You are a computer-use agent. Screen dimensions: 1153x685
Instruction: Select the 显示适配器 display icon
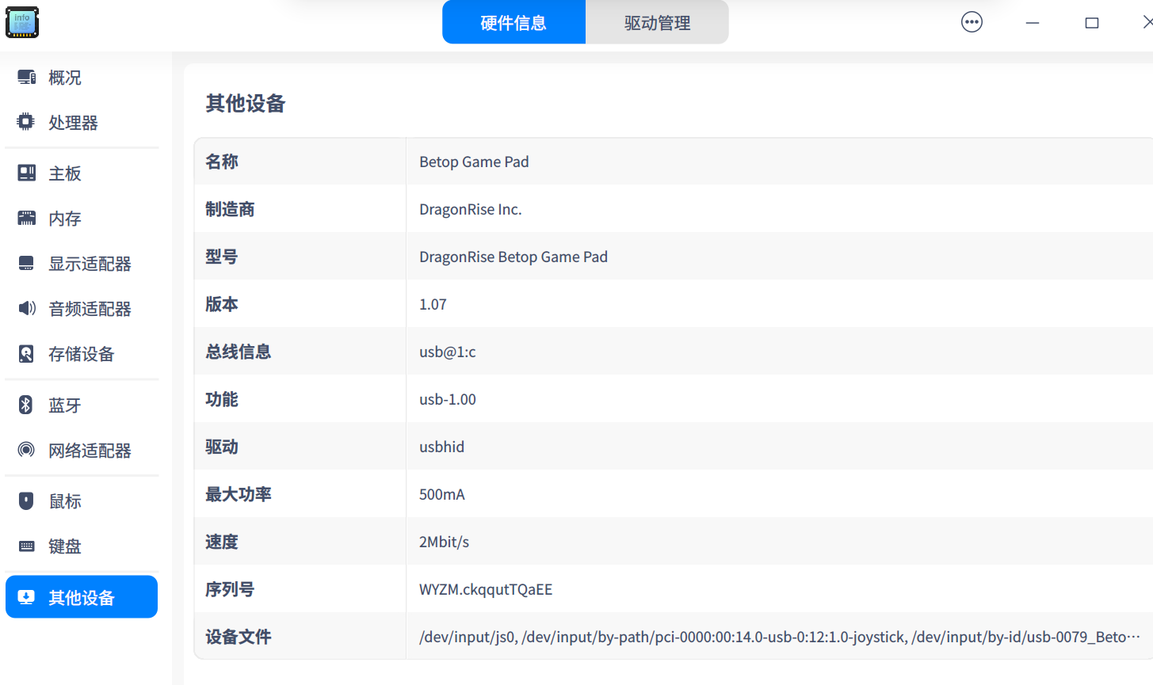pos(27,263)
